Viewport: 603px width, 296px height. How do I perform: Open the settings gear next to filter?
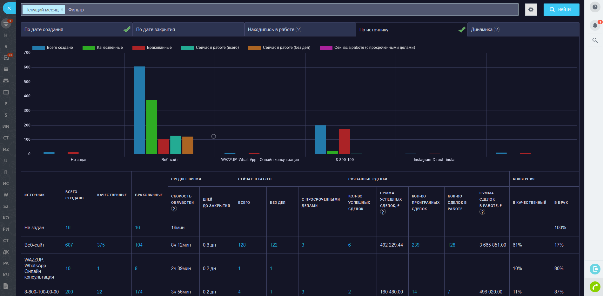[531, 10]
